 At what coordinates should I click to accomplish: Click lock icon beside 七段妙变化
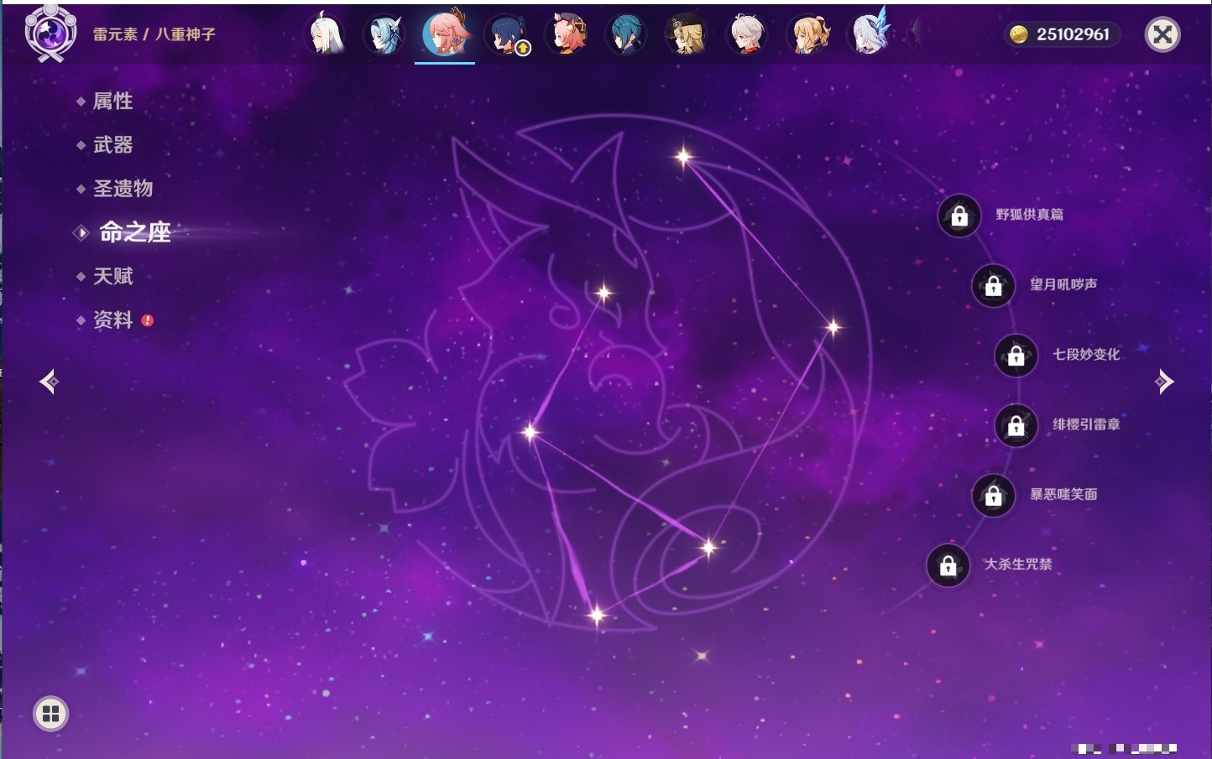tap(1016, 356)
